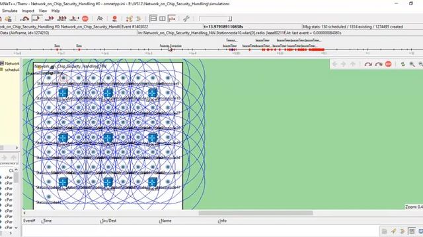Open simulation preferences wrench icon
The image size is (423, 237).
click(186, 18)
